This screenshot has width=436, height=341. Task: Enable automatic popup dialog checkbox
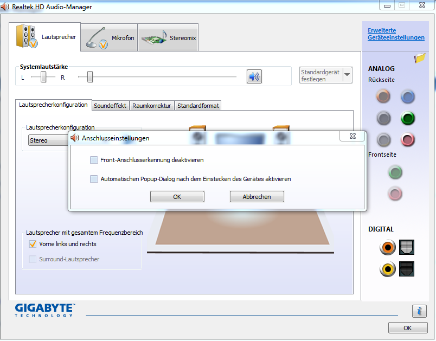click(94, 179)
